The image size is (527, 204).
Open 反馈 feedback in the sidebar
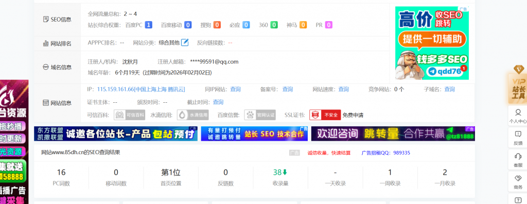[518, 138]
